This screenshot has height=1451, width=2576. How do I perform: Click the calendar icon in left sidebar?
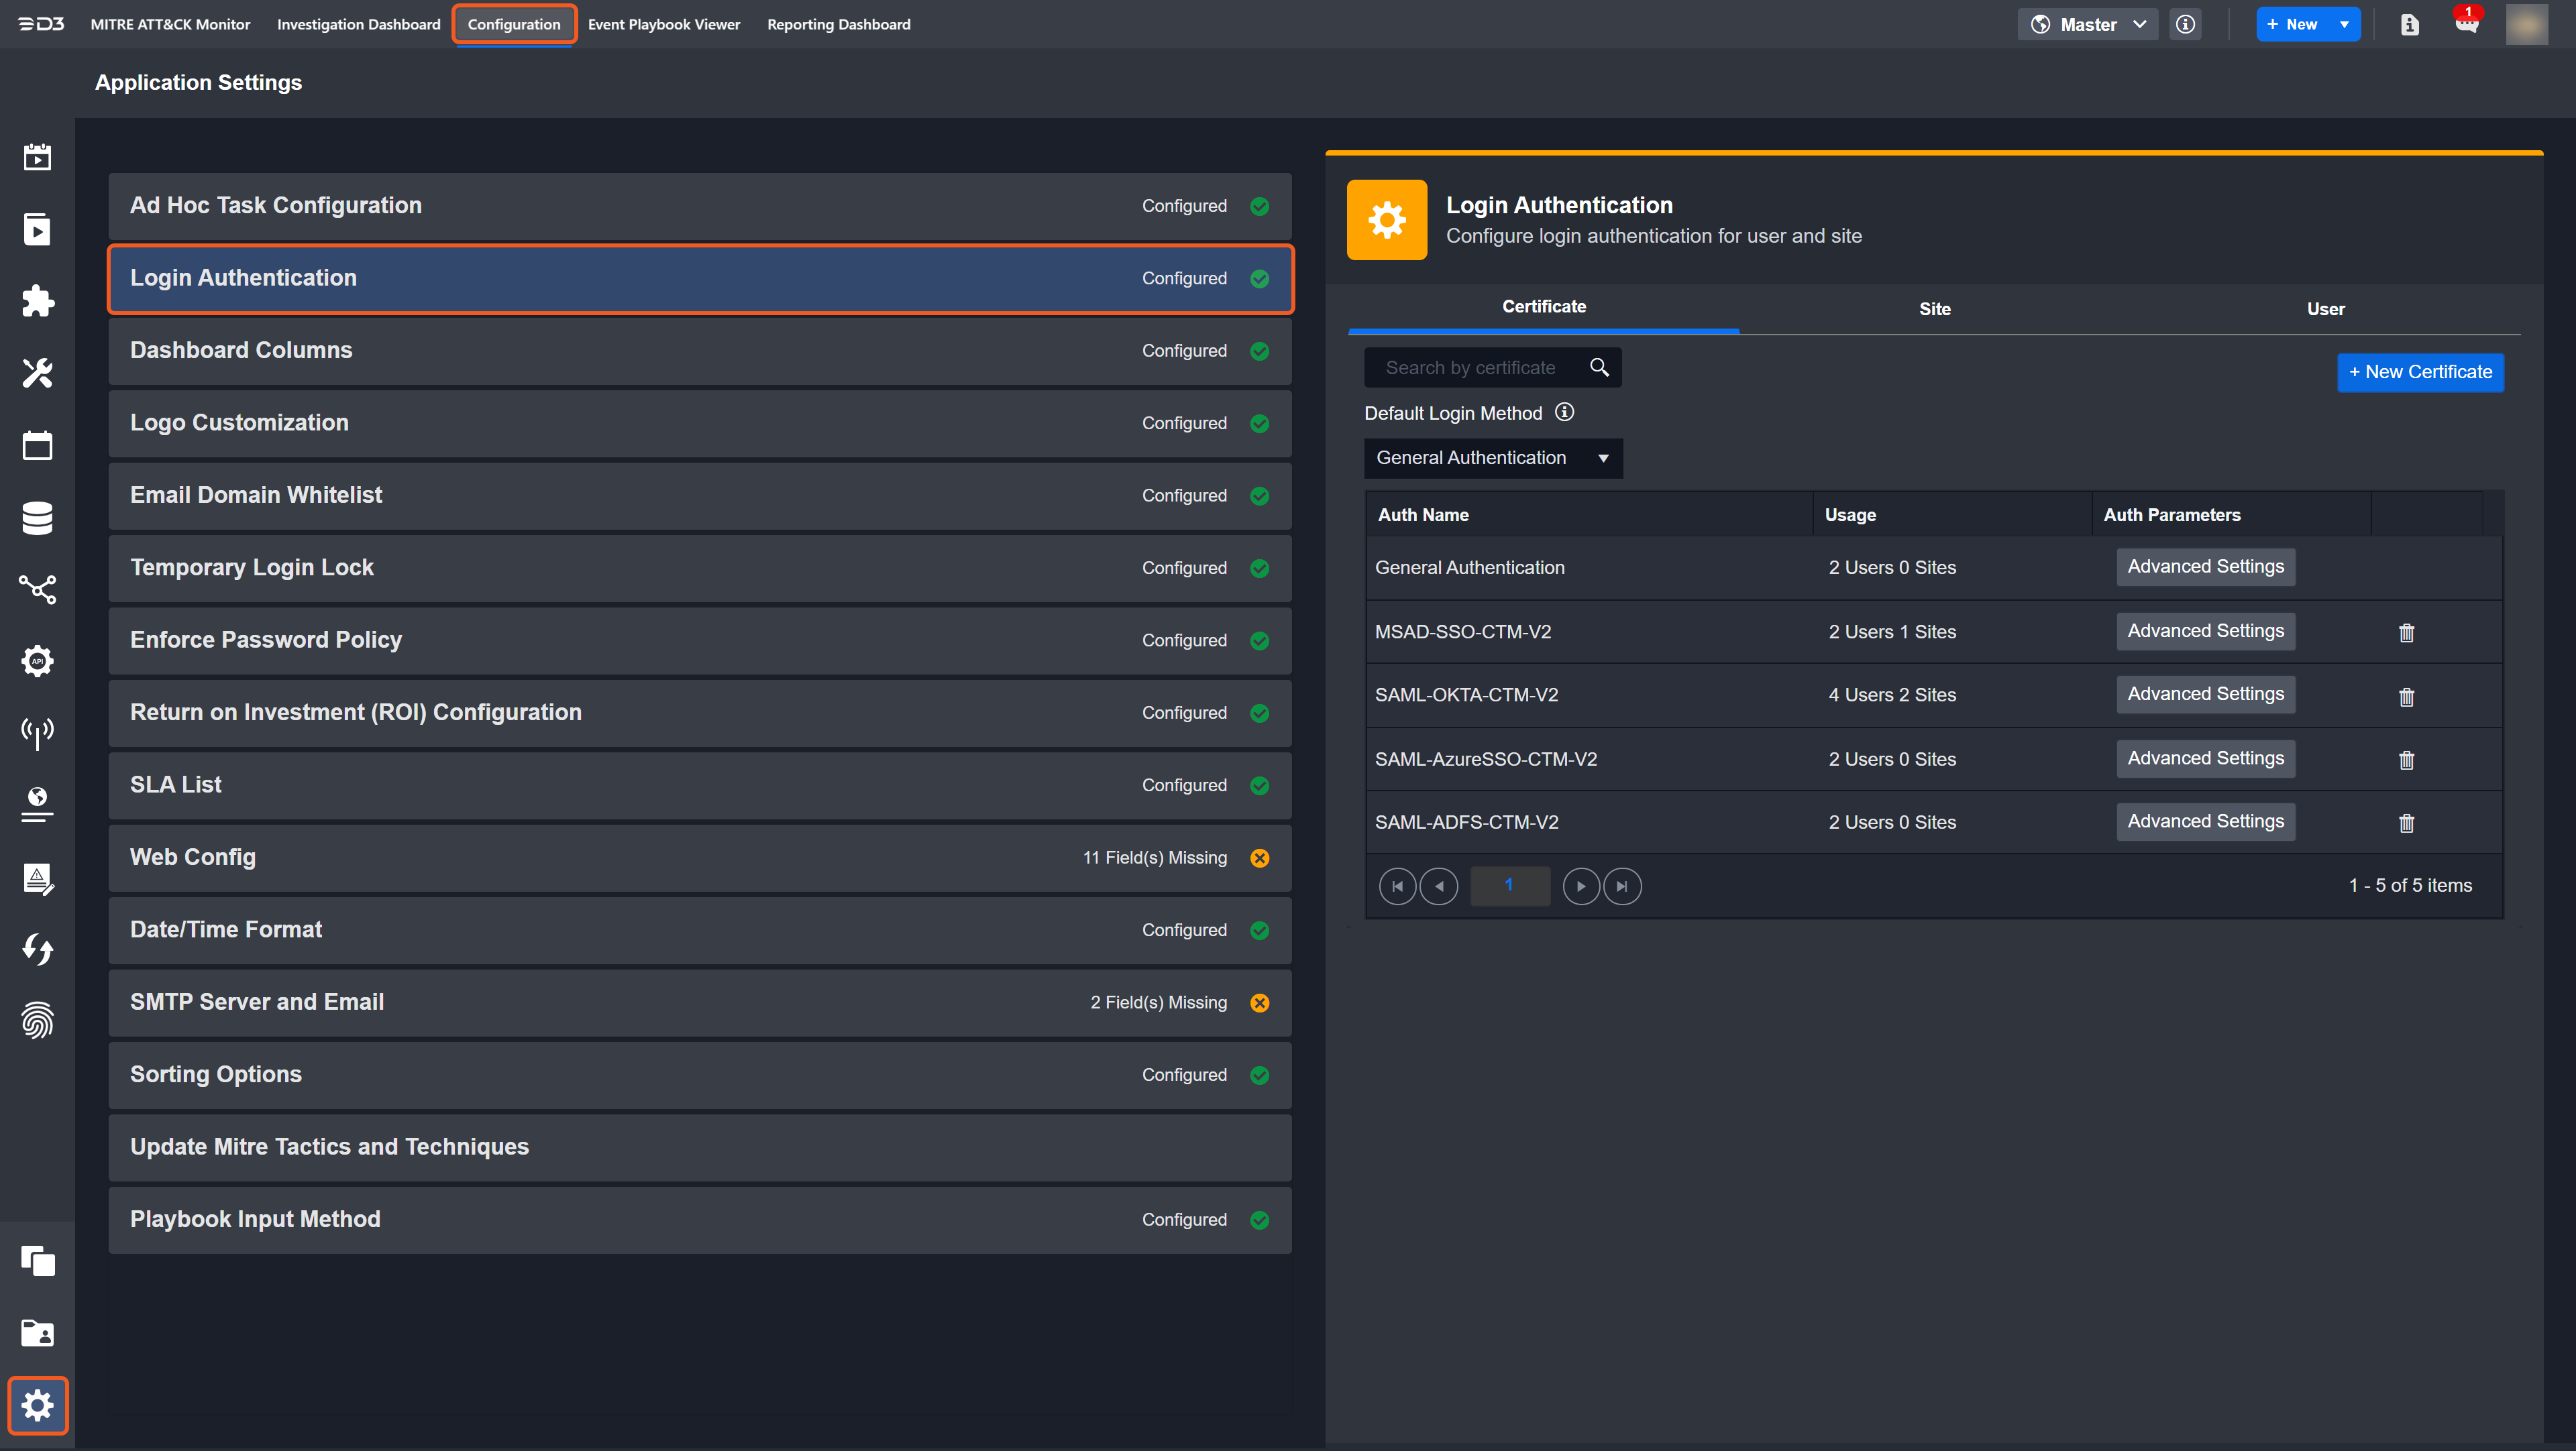[x=37, y=446]
